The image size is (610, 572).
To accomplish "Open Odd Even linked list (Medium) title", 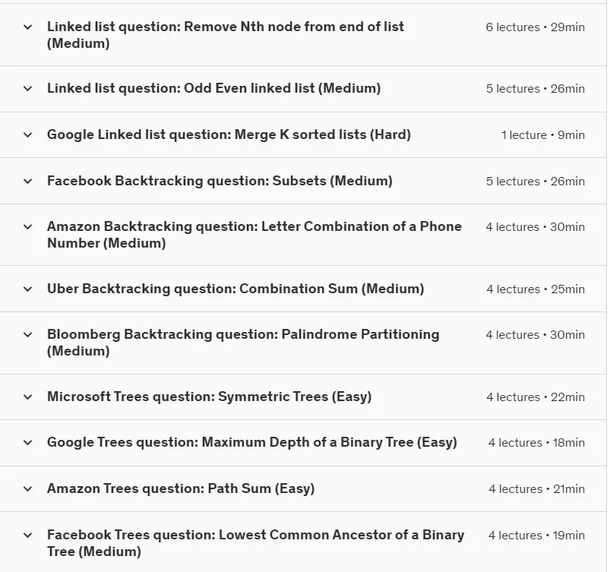I will tap(214, 88).
